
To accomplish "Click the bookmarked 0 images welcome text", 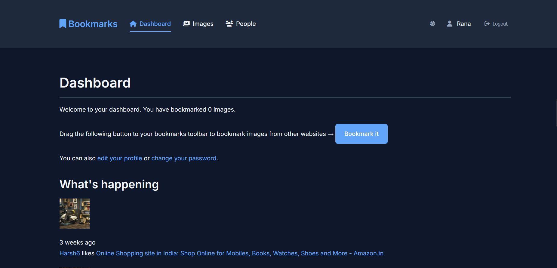I will pyautogui.click(x=147, y=109).
